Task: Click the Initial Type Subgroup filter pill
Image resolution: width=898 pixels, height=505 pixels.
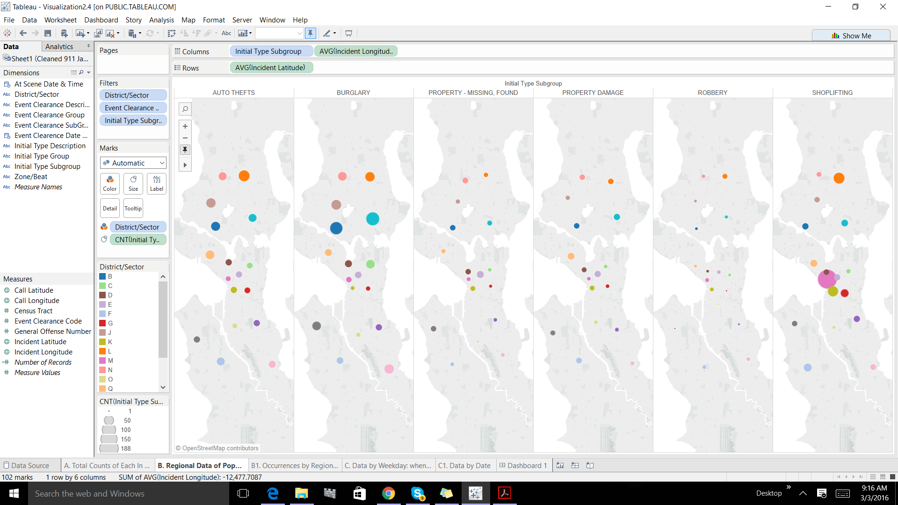Action: tap(133, 120)
